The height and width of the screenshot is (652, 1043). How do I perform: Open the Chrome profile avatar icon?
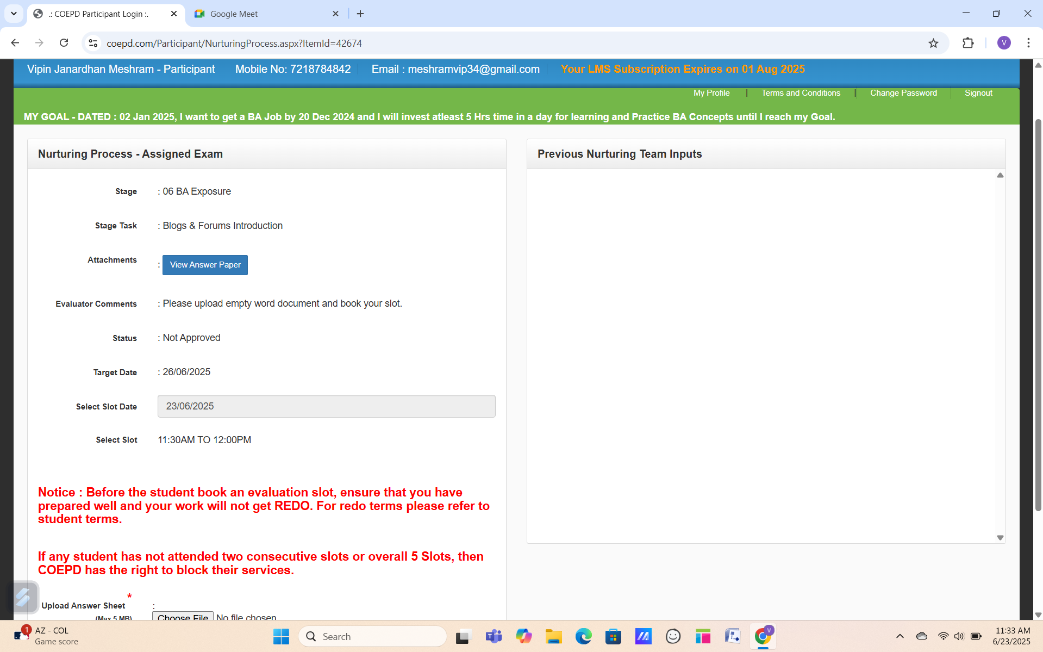click(x=1004, y=43)
